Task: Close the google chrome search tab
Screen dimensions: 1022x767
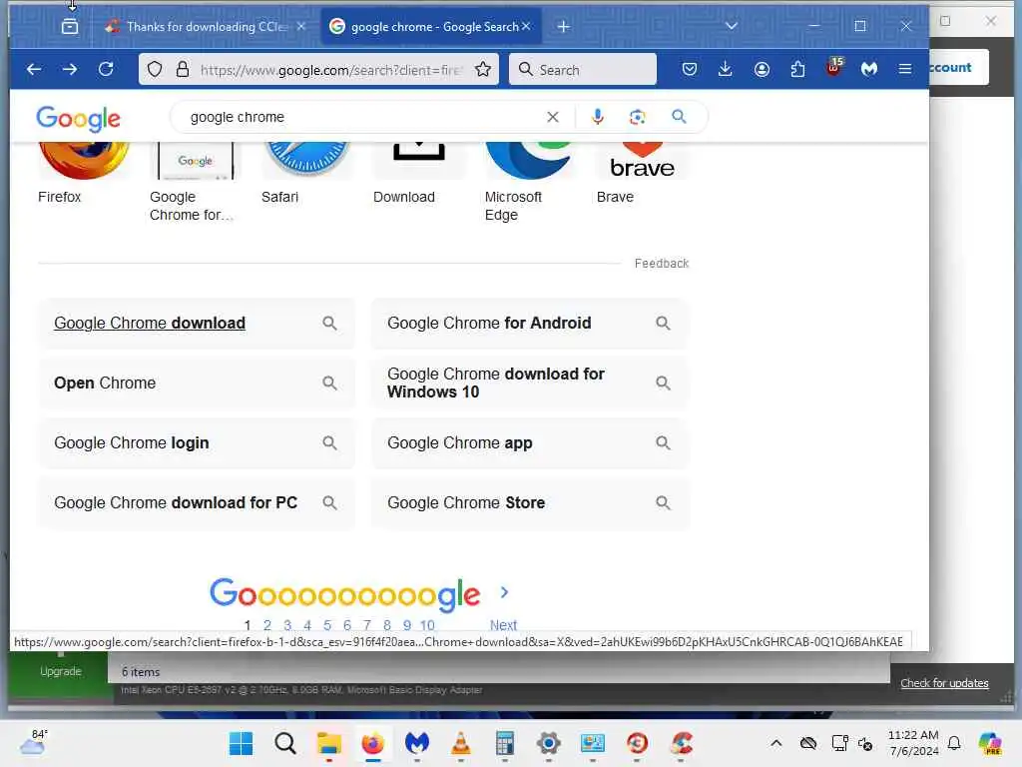Action: pyautogui.click(x=526, y=26)
